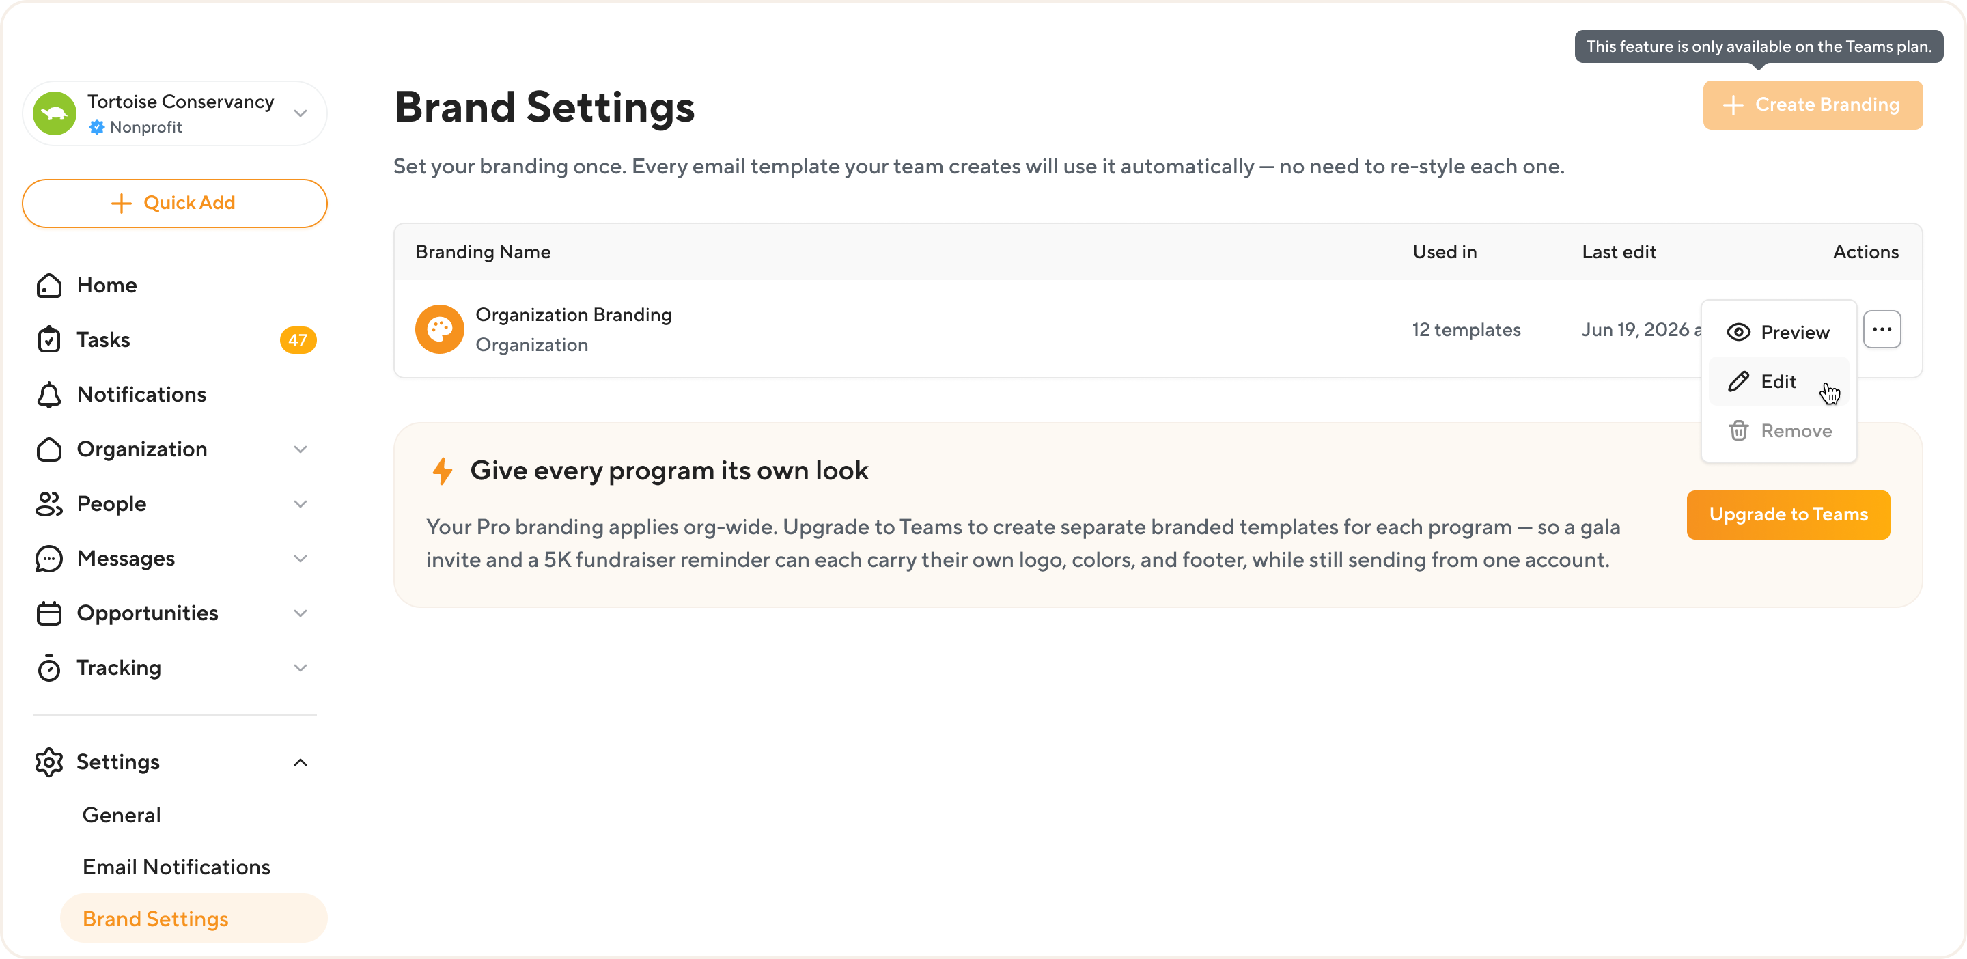
Task: Collapse the Settings section chevron
Action: coord(301,762)
